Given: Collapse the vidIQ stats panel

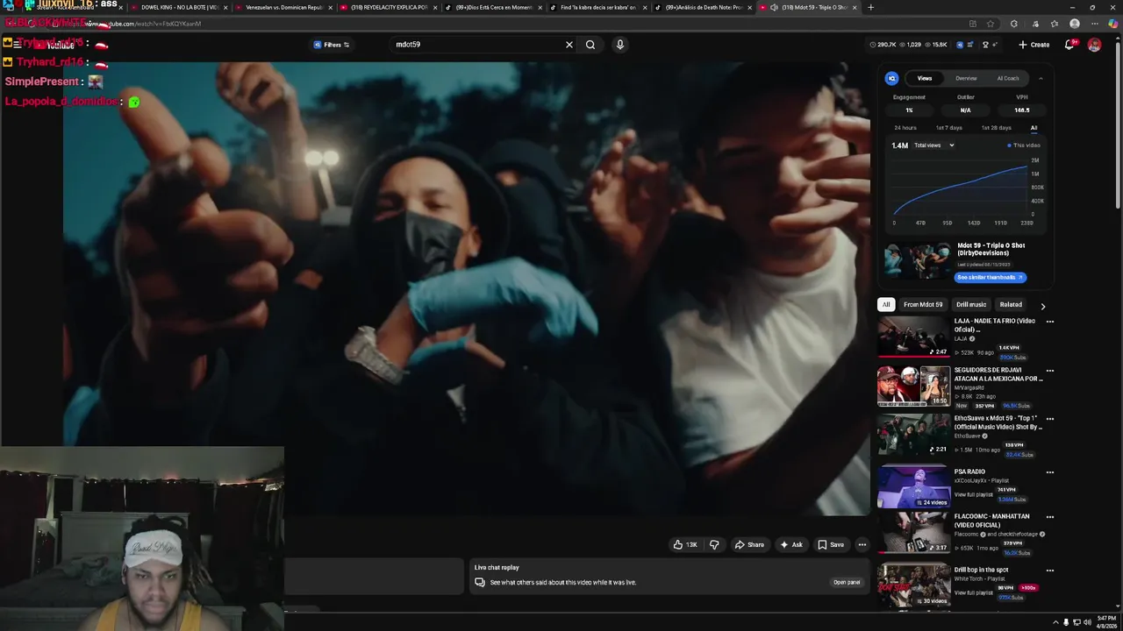Looking at the screenshot, I should click(x=1041, y=78).
